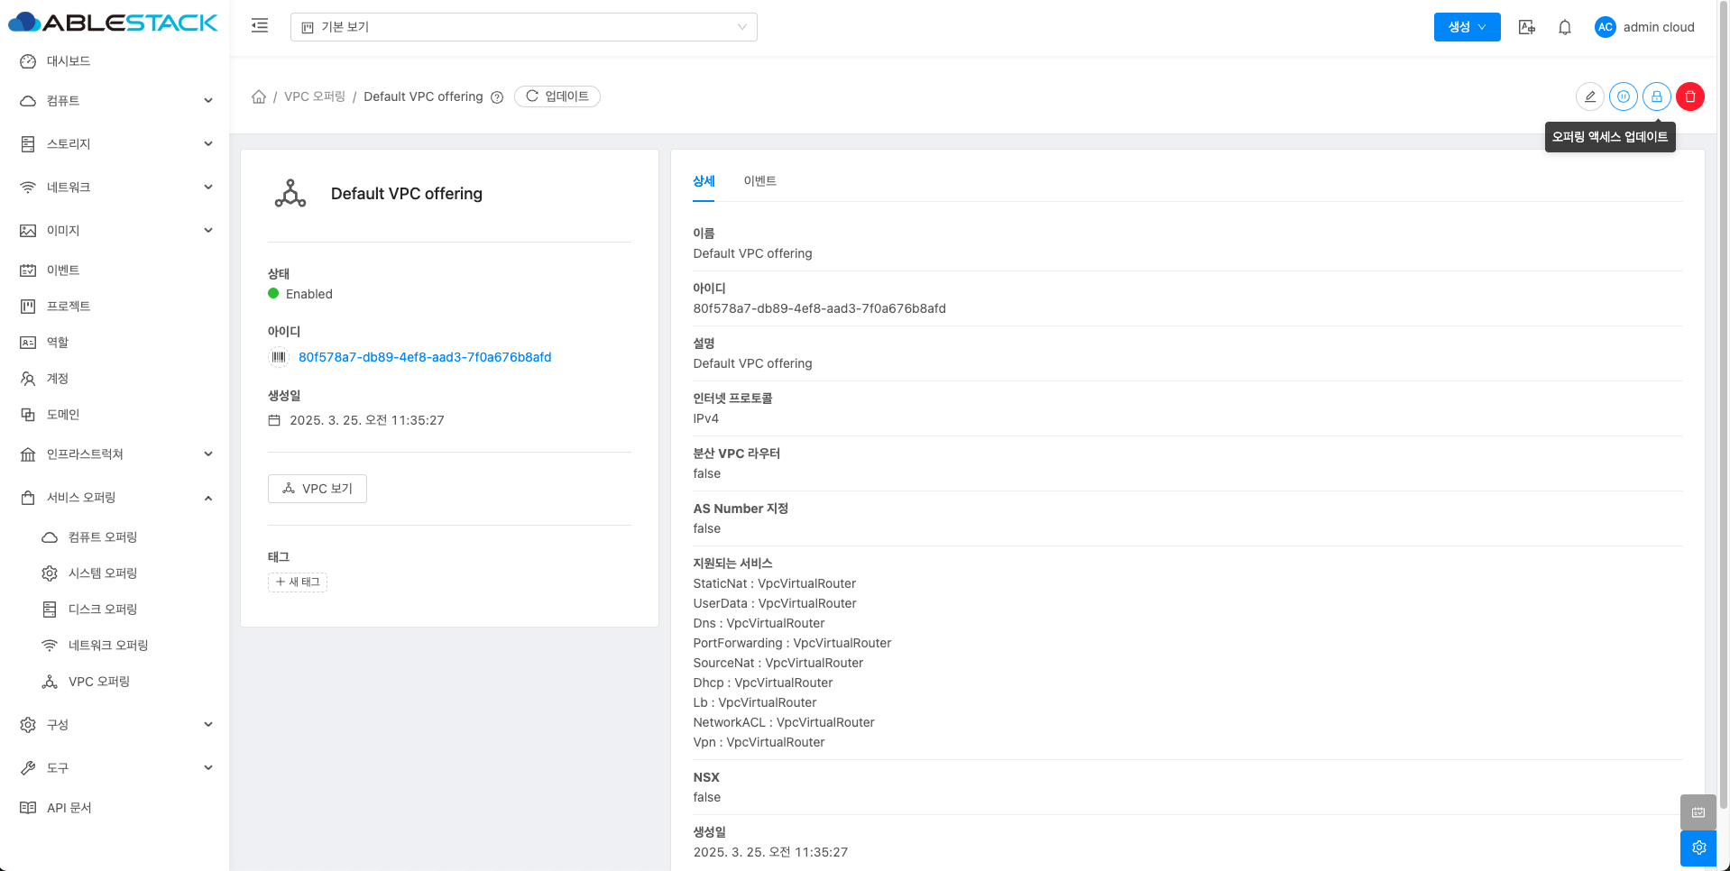Open the 기본 보기 view dropdown
Image resolution: width=1730 pixels, height=871 pixels.
pos(523,27)
